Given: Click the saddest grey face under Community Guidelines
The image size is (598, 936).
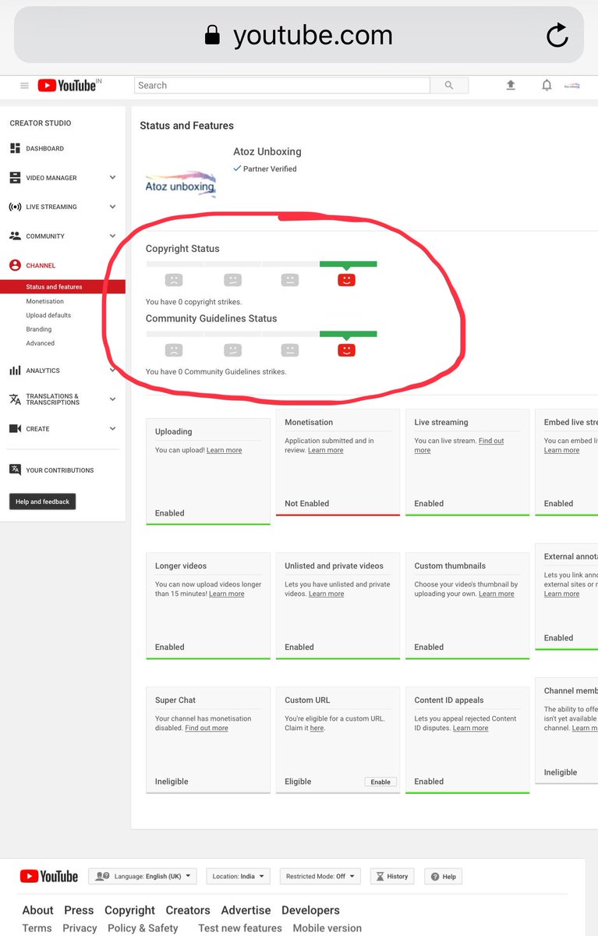Looking at the screenshot, I should point(174,350).
